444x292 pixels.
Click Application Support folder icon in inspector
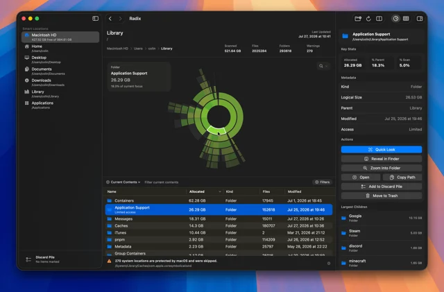(x=345, y=36)
